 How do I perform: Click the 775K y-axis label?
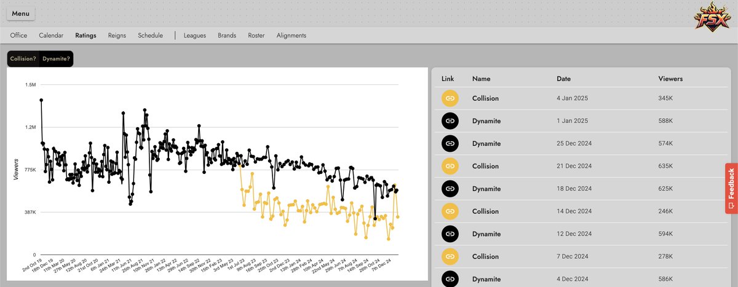pos(30,170)
